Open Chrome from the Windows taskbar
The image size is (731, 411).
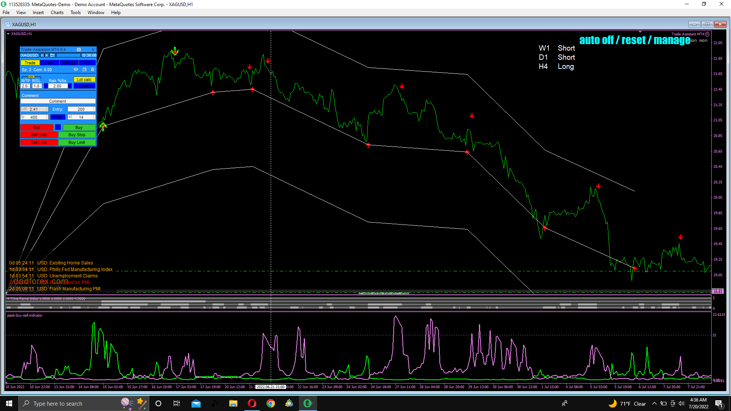(270, 403)
